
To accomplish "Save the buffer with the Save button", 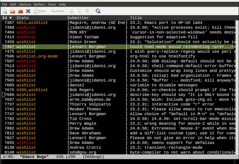I will click(40, 11).
